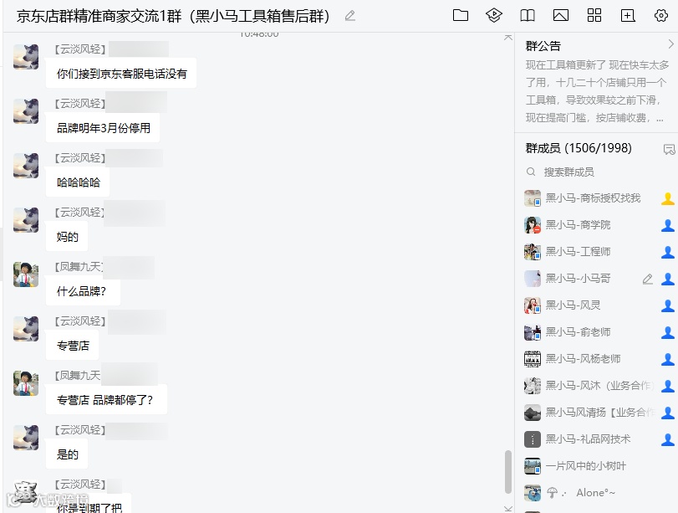The image size is (678, 513).
Task: Click avatar of 一片风中的小树叶
Action: tap(533, 466)
